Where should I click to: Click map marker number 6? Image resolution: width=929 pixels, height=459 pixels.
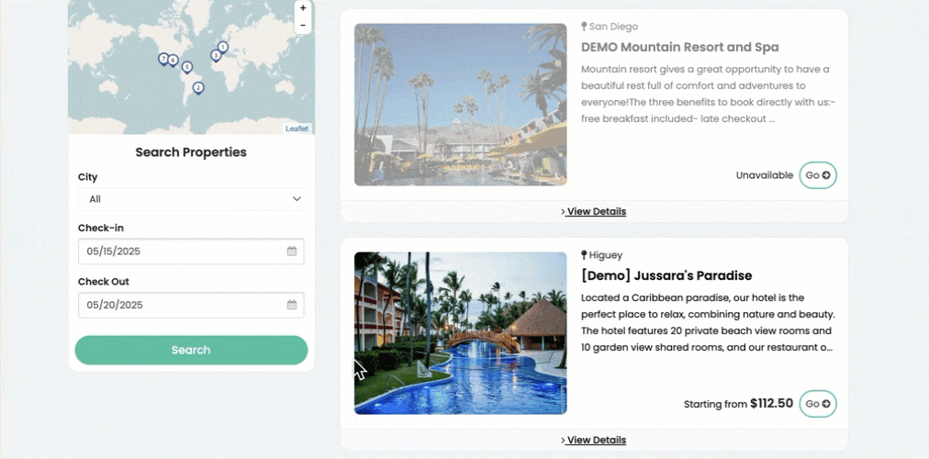click(x=173, y=60)
